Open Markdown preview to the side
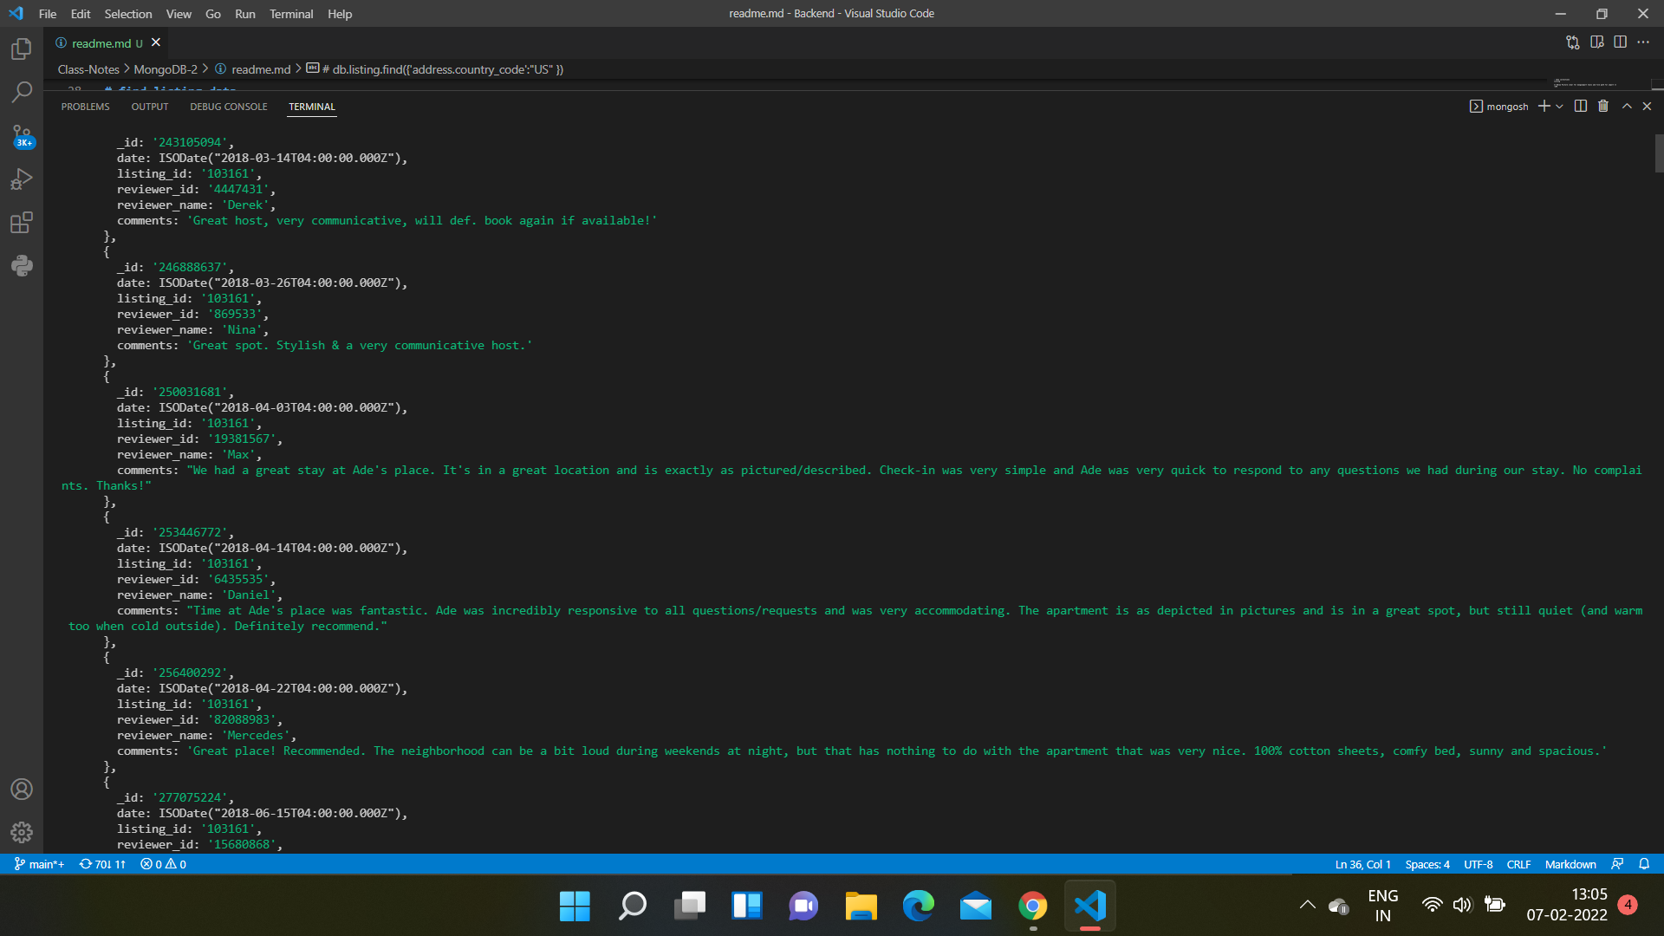The image size is (1664, 936). coord(1597,42)
